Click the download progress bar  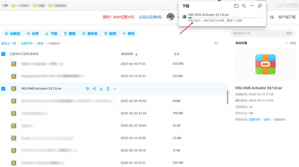point(225,18)
